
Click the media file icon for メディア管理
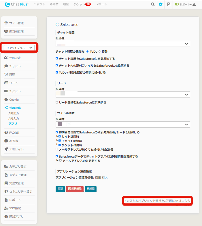[x=6, y=175]
